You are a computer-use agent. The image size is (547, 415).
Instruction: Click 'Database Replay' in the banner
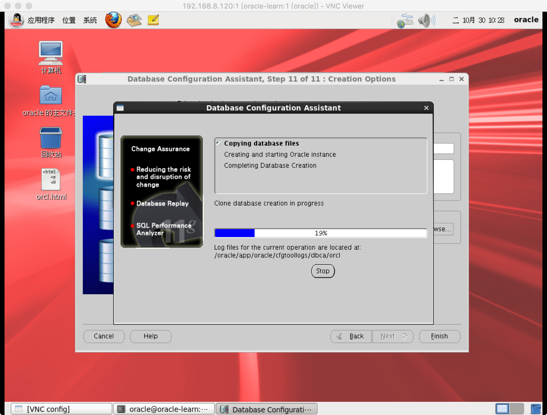(162, 203)
